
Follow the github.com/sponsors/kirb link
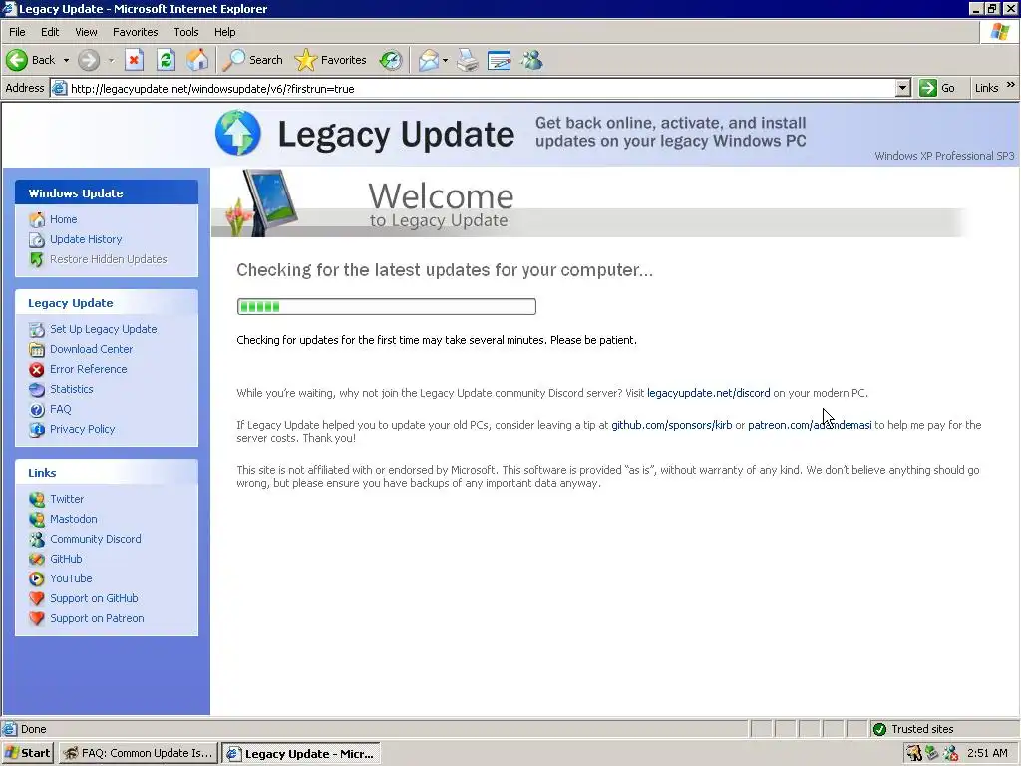pos(671,425)
